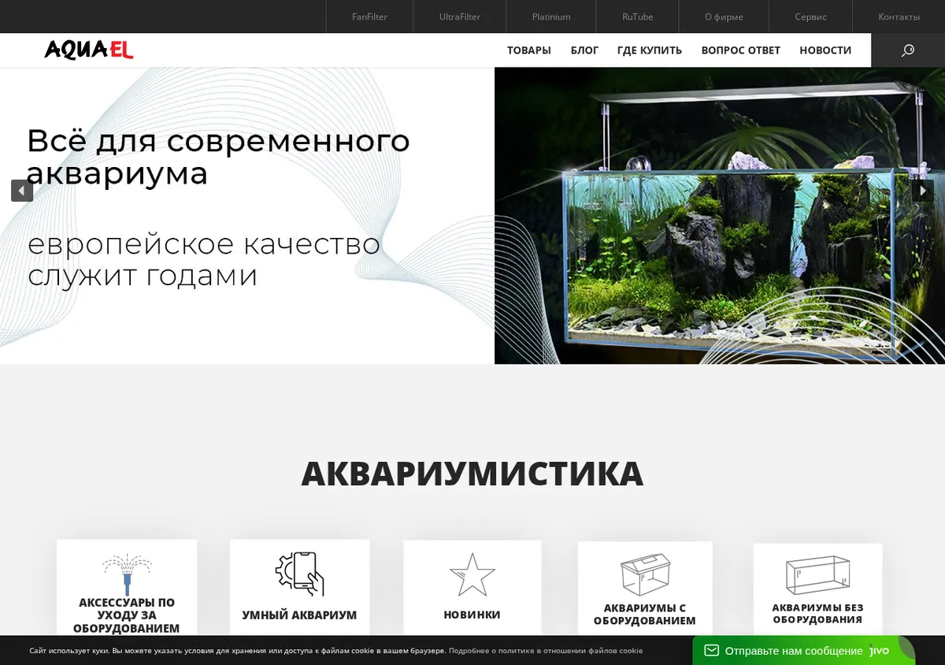Open the FanFilter top link
This screenshot has width=945, height=665.
point(369,17)
